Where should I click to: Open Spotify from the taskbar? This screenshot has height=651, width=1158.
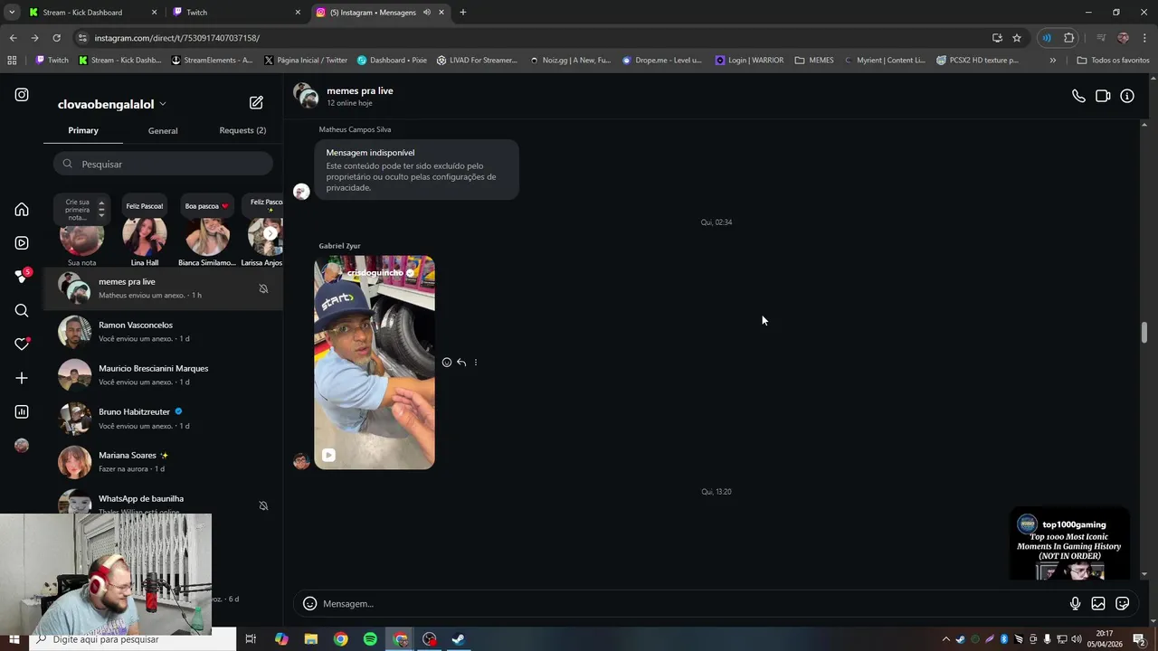click(370, 639)
